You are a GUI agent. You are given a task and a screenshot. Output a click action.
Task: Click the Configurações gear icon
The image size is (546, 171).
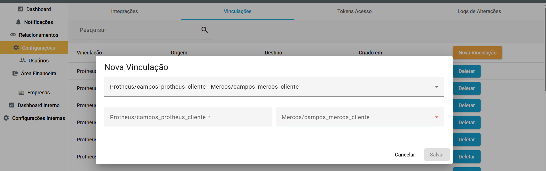tap(16, 48)
